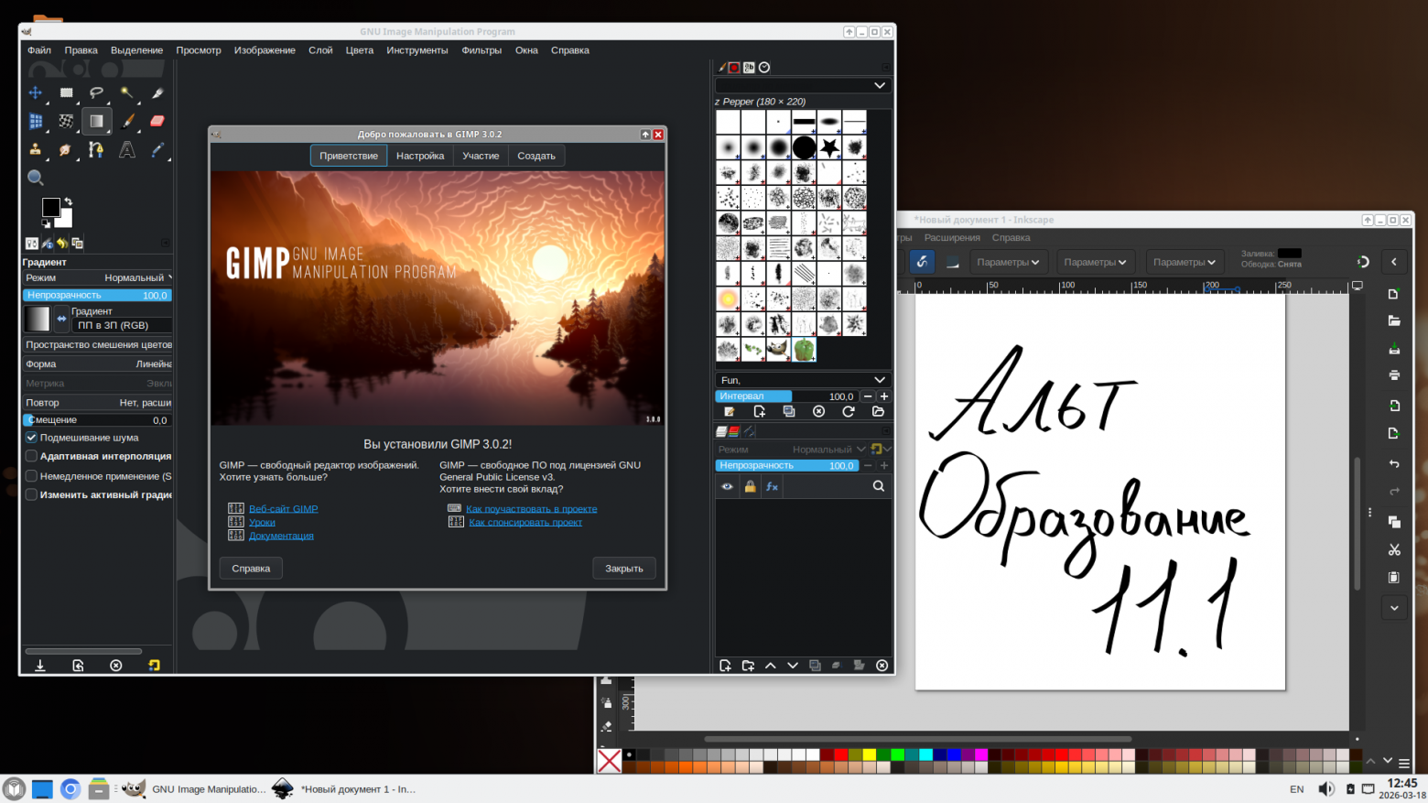Screen dimensions: 1428x803
Task: Open the Уроки link
Action: coord(262,523)
